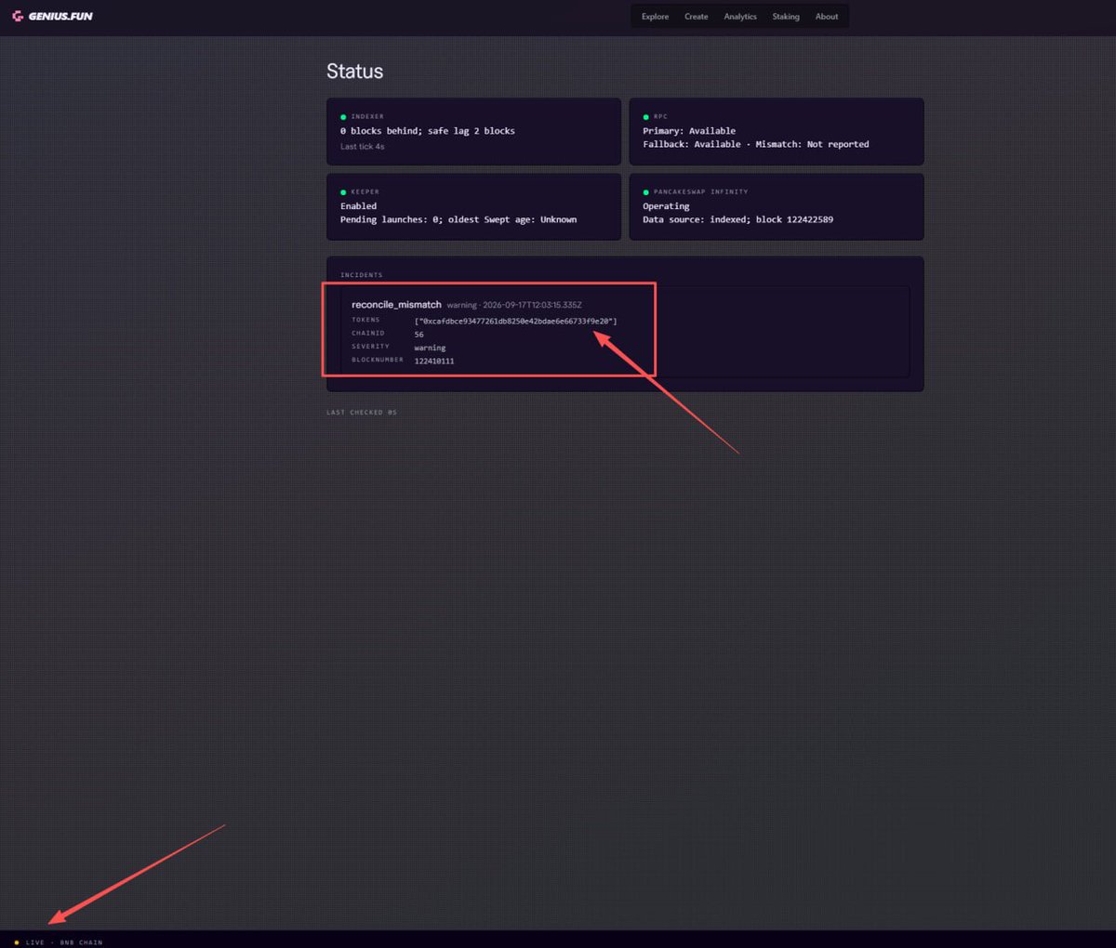Click the SEVERITY row value 'warning'
Image resolution: width=1116 pixels, height=948 pixels.
(x=430, y=348)
